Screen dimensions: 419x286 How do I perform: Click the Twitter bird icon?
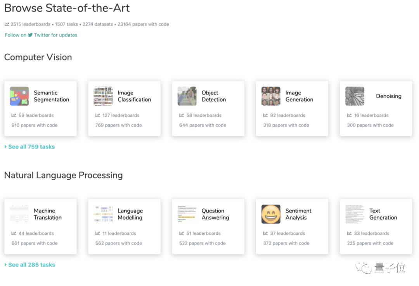[x=30, y=35]
